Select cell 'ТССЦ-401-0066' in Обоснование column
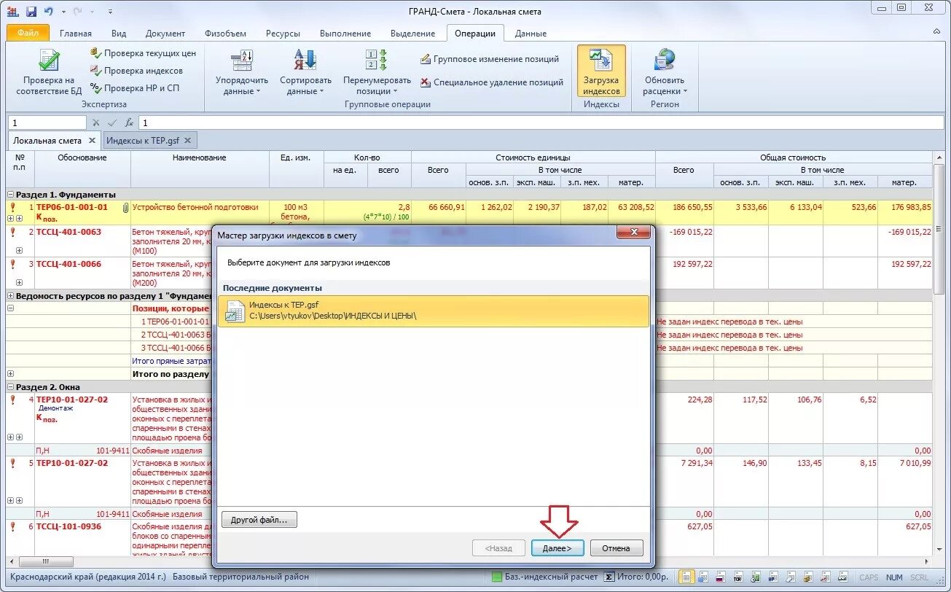 tap(82, 272)
